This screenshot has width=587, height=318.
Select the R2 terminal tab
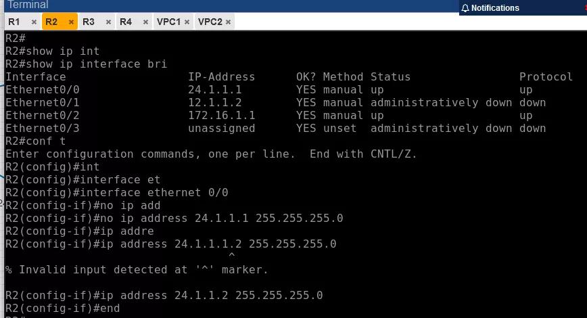[52, 22]
